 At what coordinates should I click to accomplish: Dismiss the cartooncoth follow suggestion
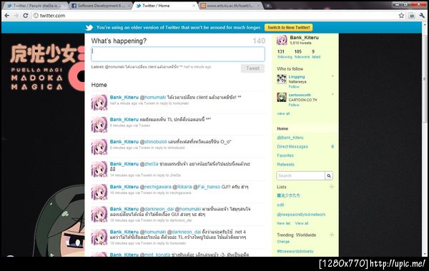pos(332,94)
